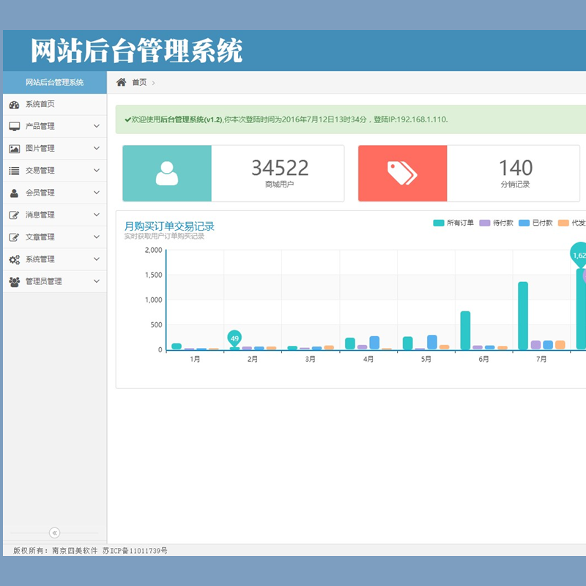Open the 首页 breadcrumb item
This screenshot has height=586, width=586.
click(x=138, y=83)
